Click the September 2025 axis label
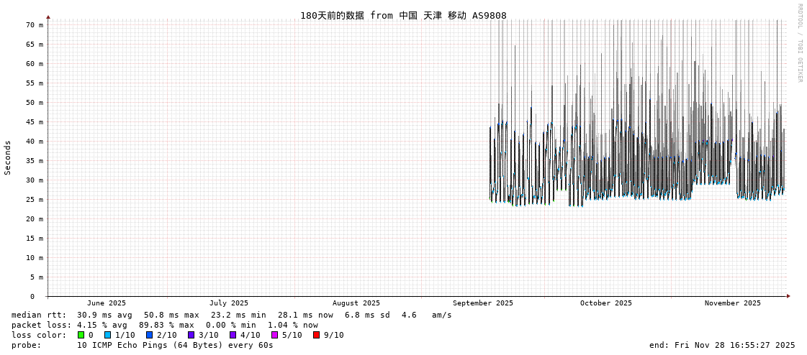 (x=483, y=303)
